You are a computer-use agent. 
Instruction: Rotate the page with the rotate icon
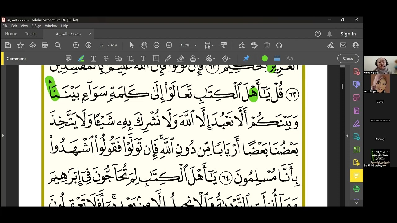279,45
